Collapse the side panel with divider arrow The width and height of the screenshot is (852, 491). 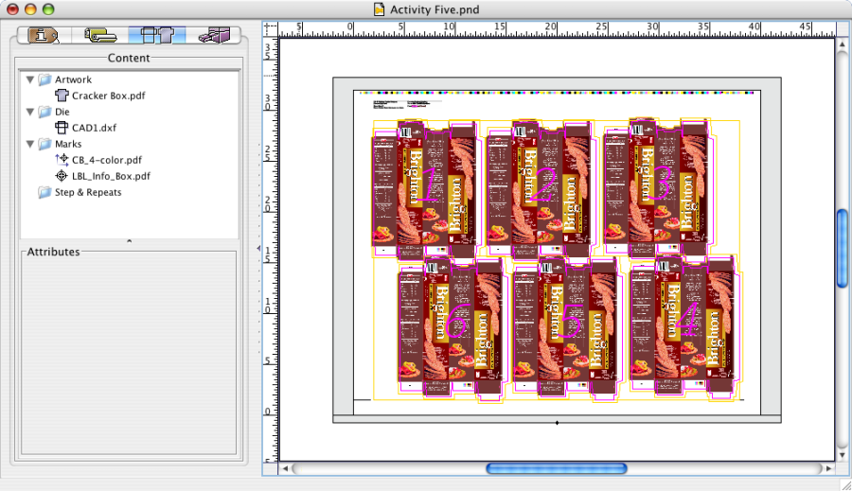coord(258,248)
